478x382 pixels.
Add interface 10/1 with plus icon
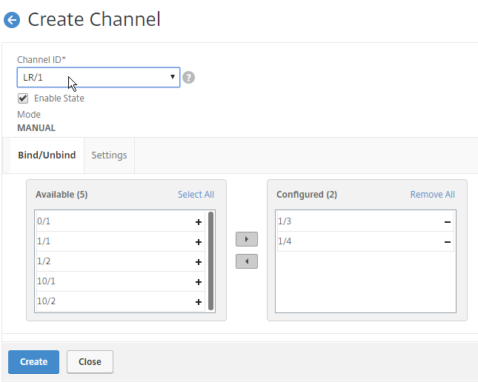point(199,282)
